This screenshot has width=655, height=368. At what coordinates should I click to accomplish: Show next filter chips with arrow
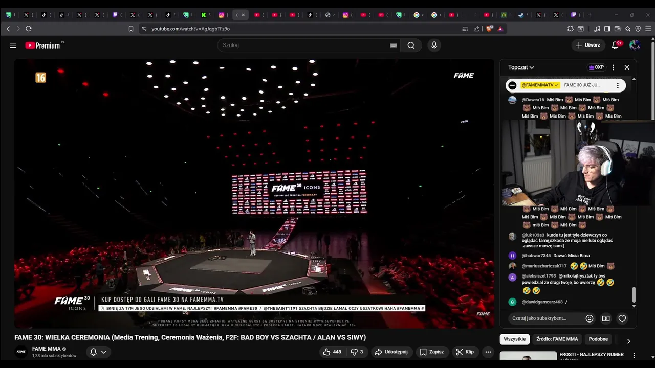point(628,341)
